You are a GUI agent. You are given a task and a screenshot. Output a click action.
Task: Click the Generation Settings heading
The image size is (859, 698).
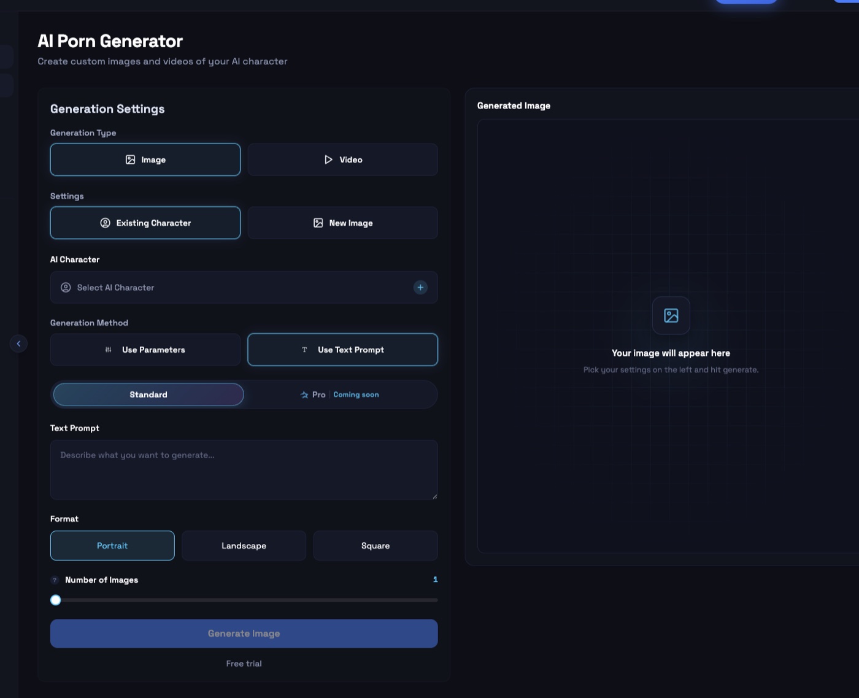pos(107,109)
